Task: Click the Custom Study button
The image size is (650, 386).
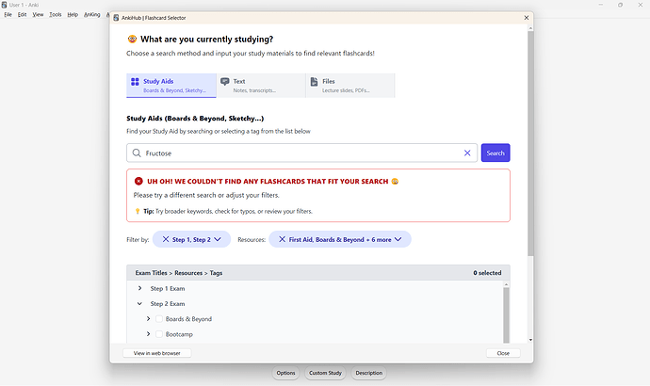Action: [x=325, y=373]
